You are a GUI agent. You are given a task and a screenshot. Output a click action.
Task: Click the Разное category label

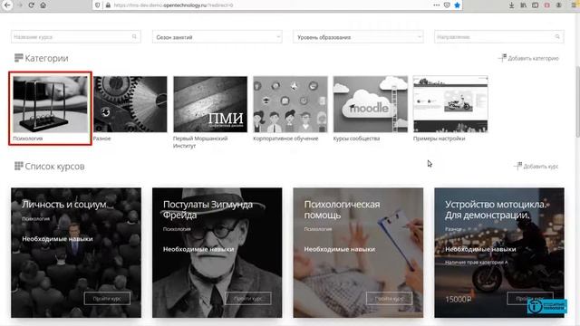(101, 139)
